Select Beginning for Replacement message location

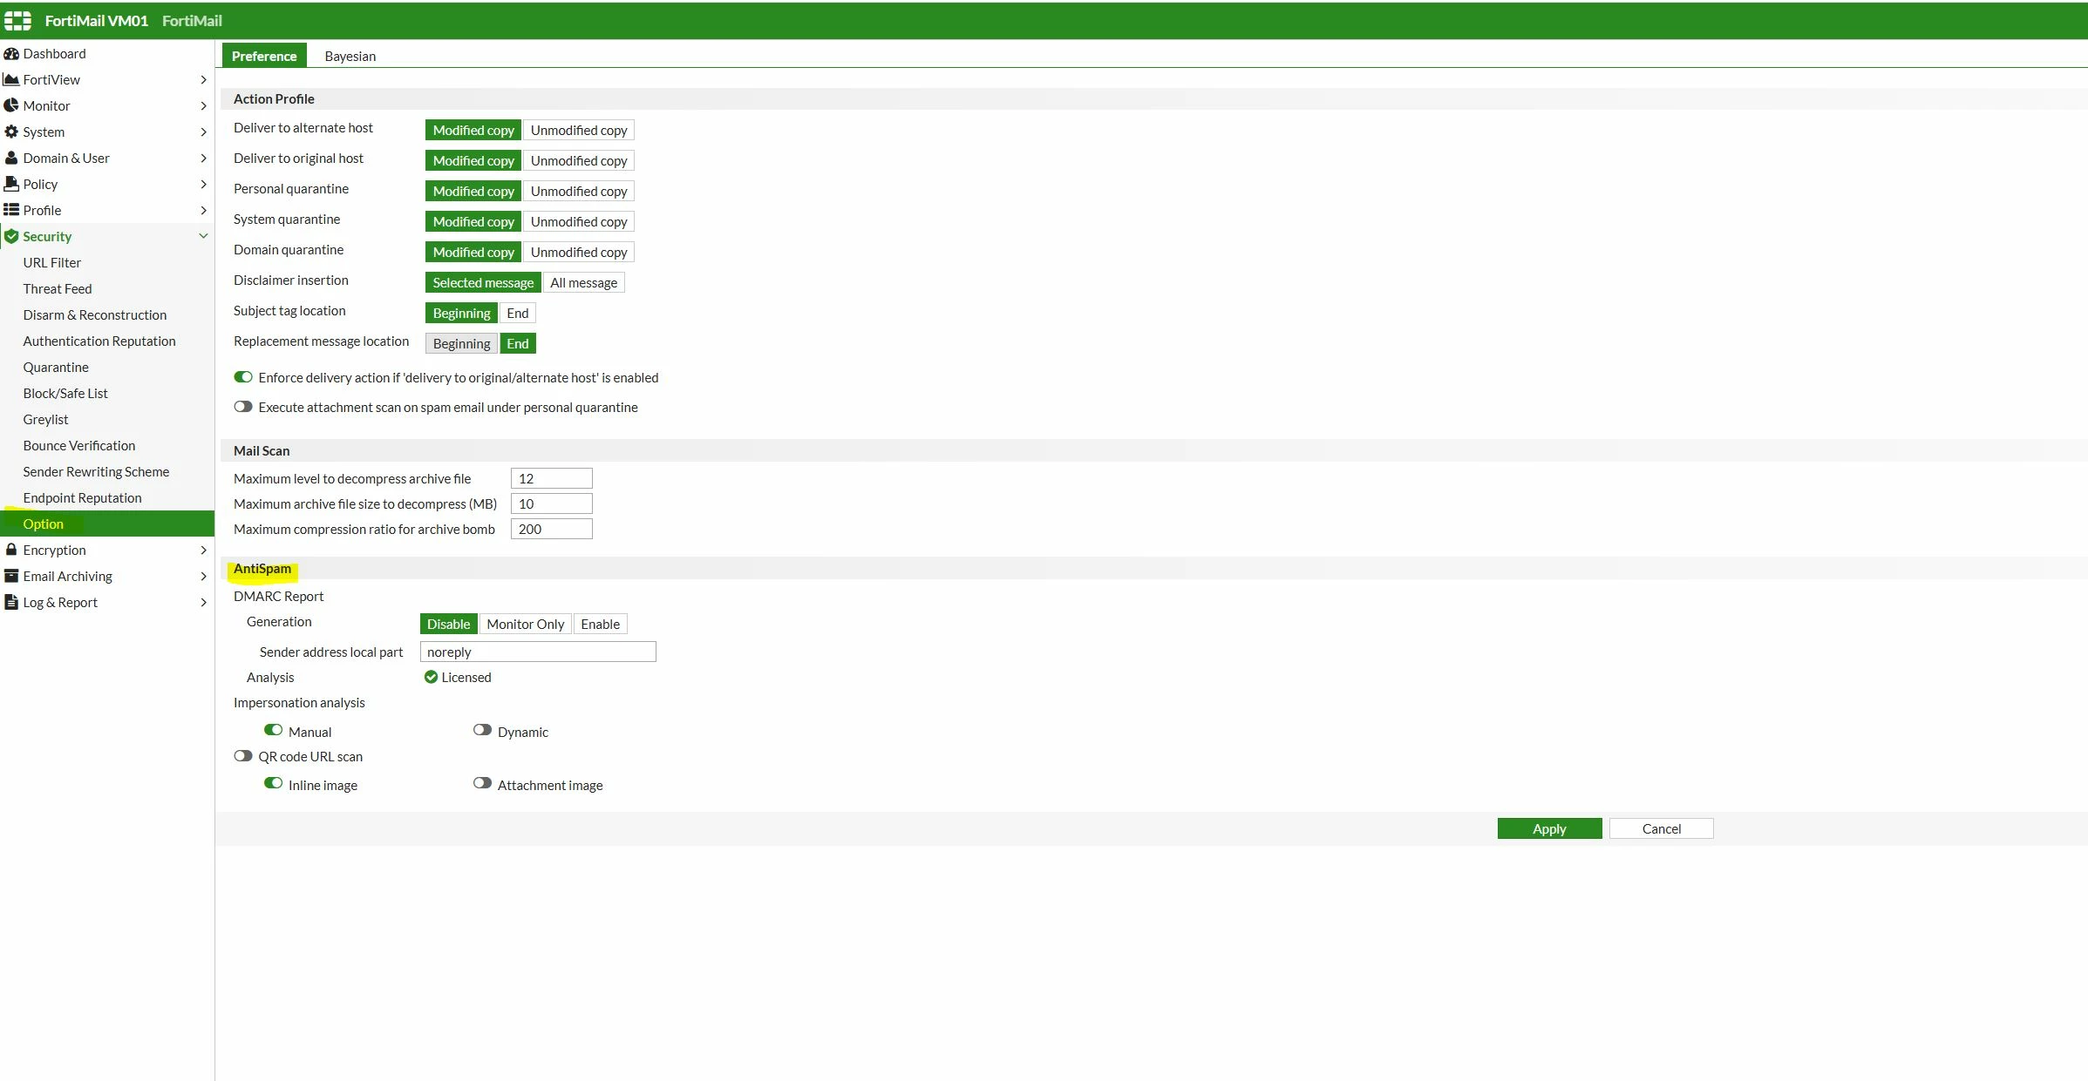[461, 343]
